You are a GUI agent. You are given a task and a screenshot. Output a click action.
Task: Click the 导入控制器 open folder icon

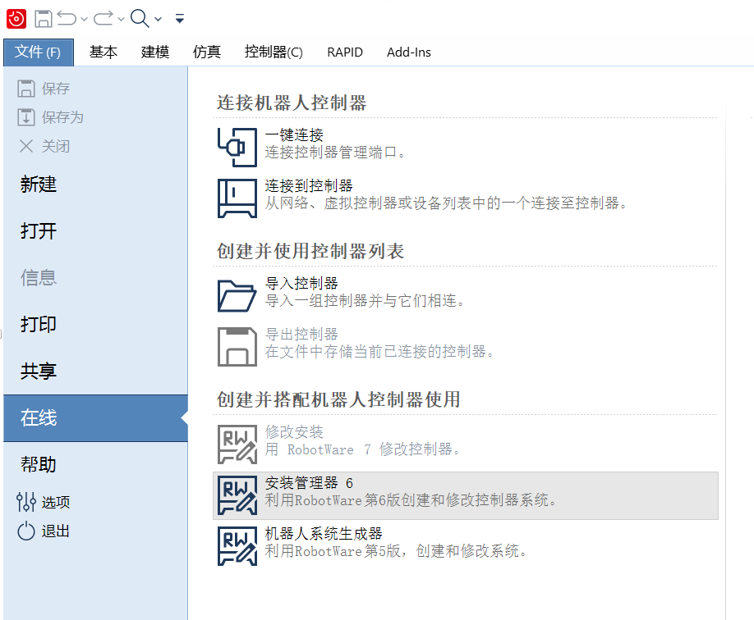click(x=237, y=296)
